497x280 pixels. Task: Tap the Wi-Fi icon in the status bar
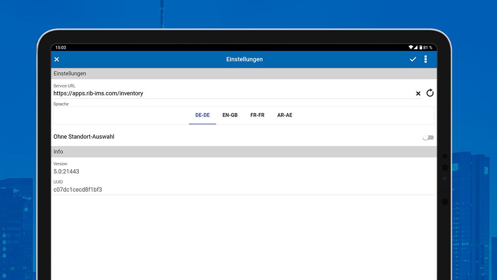coord(411,48)
